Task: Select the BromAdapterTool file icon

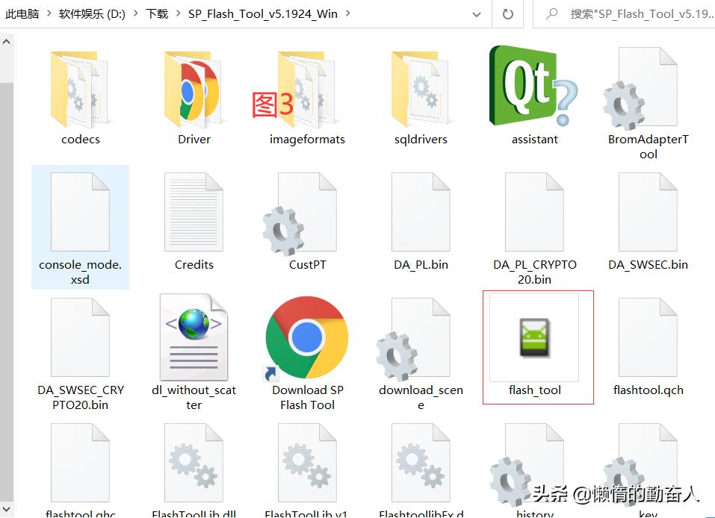Action: (x=641, y=90)
